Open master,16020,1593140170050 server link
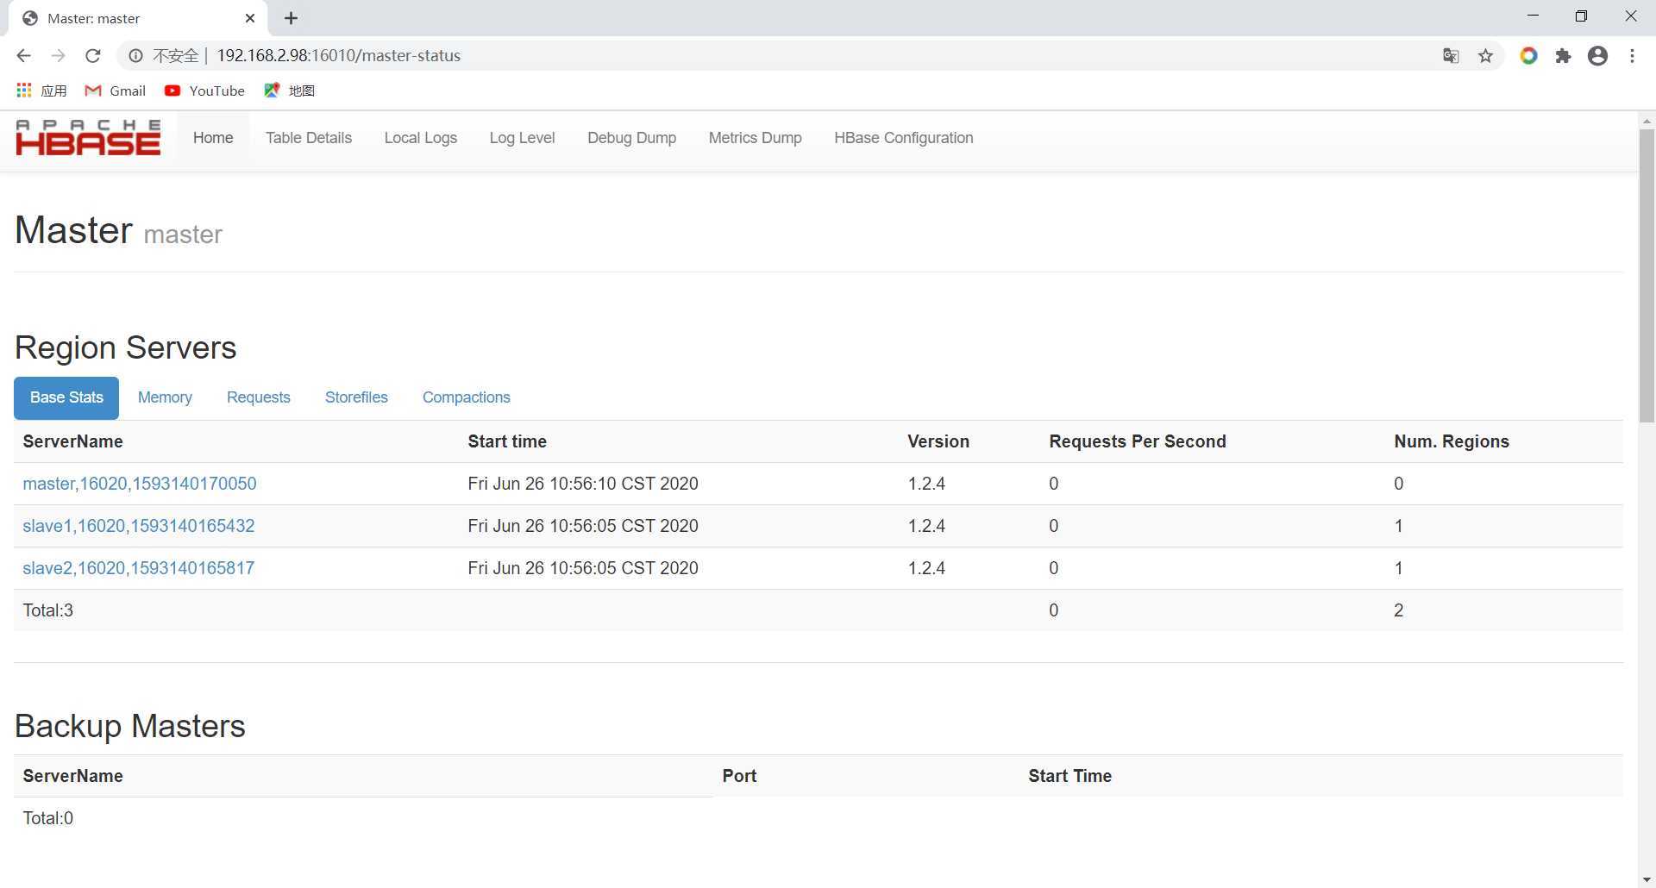Screen dimensions: 1656x888 tap(140, 484)
